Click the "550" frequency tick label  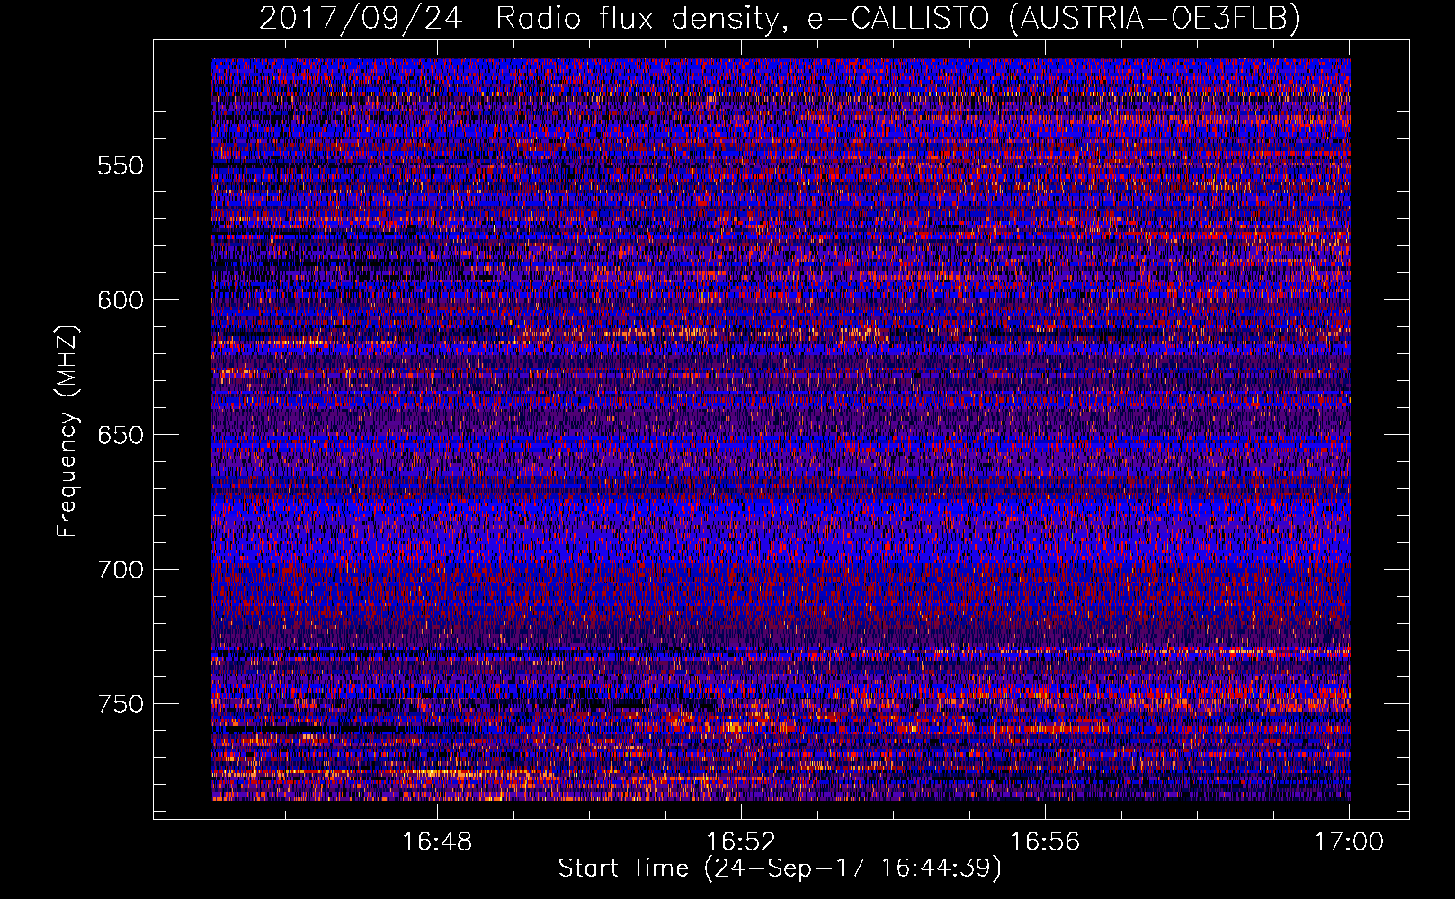click(x=121, y=165)
